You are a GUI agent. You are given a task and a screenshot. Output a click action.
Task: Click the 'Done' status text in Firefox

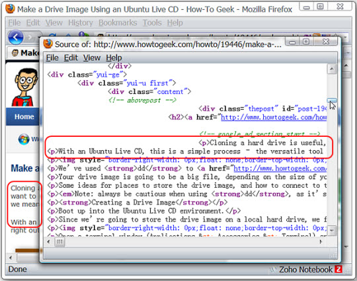click(x=18, y=269)
